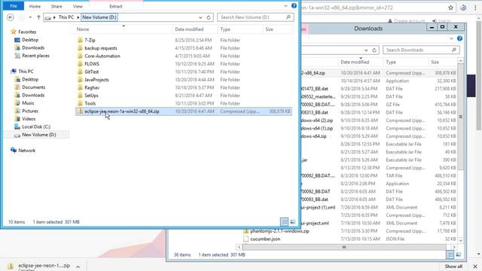
Task: Click the Back navigation arrow
Action: [11, 17]
